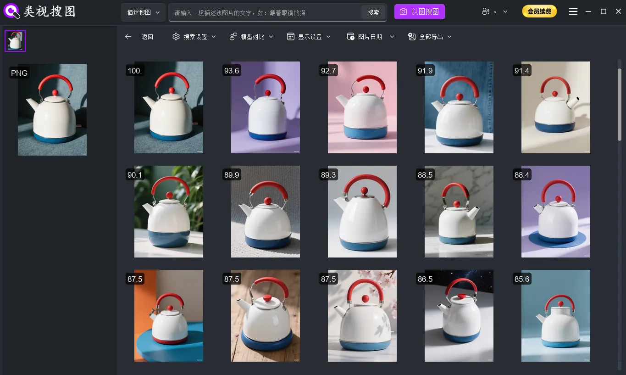
Task: Open 搜索设置 via its gear icon
Action: point(176,37)
